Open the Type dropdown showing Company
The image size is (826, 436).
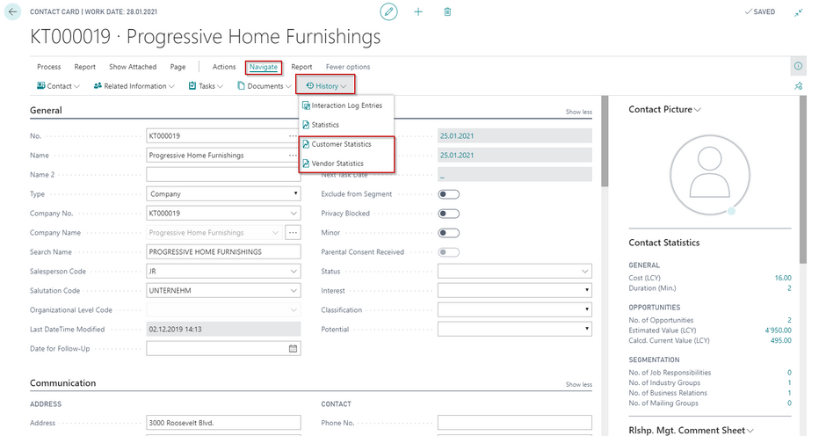(293, 194)
